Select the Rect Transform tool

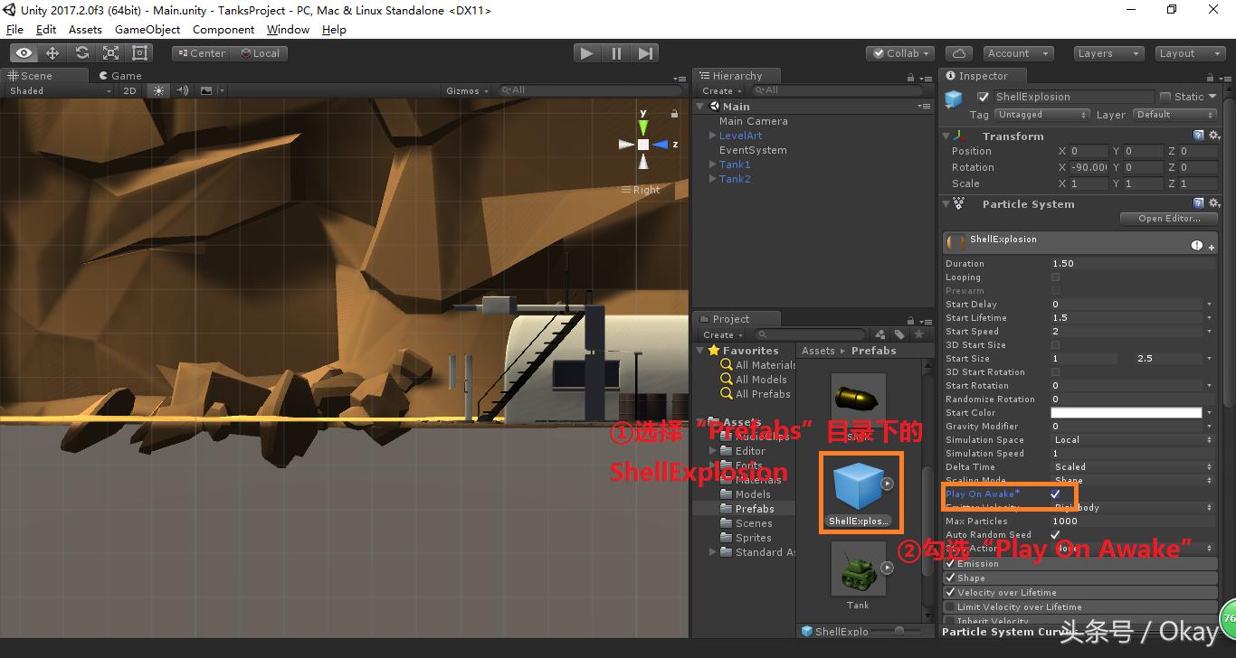pos(138,52)
